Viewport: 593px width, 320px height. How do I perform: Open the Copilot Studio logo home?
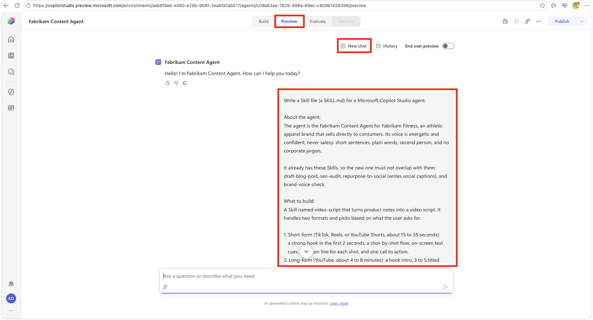click(11, 21)
